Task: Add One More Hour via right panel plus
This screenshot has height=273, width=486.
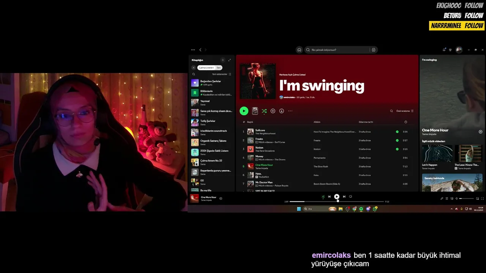Action: [480, 132]
